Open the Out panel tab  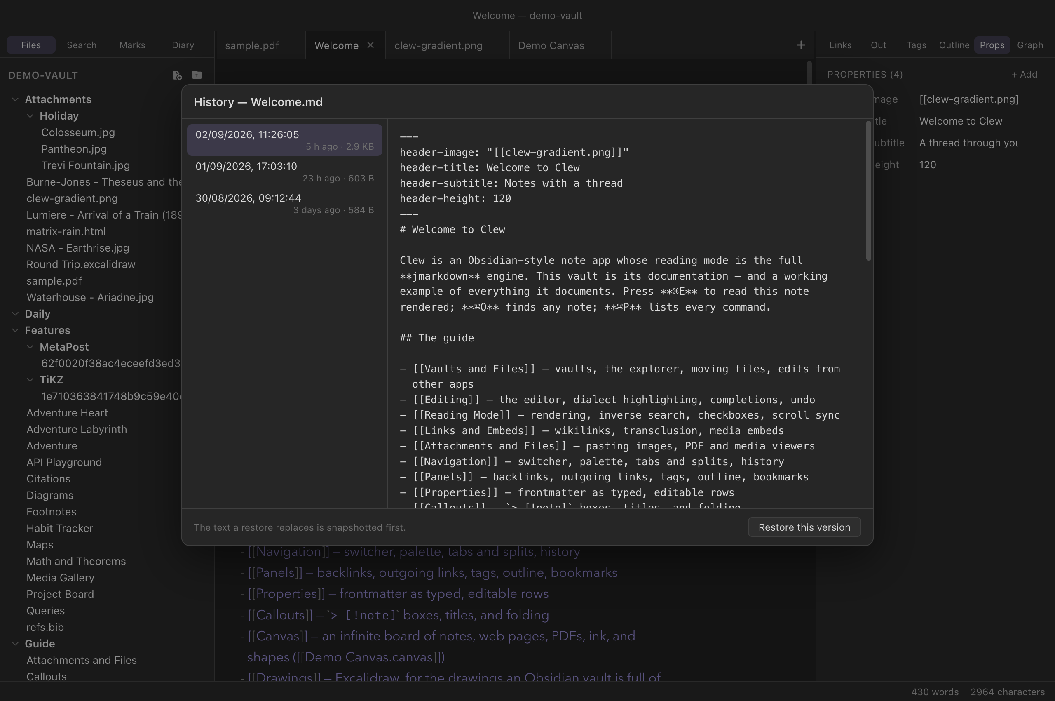point(879,45)
